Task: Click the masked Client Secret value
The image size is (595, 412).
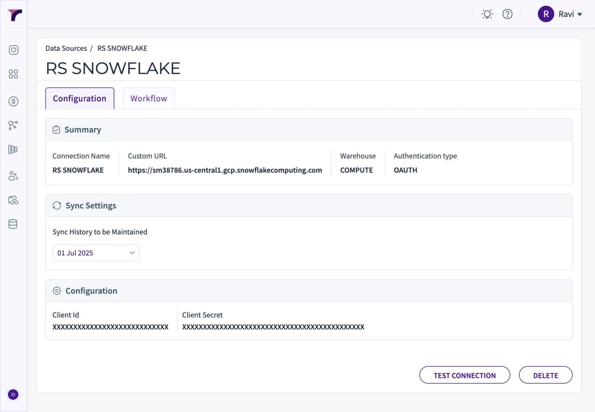Action: coord(273,327)
